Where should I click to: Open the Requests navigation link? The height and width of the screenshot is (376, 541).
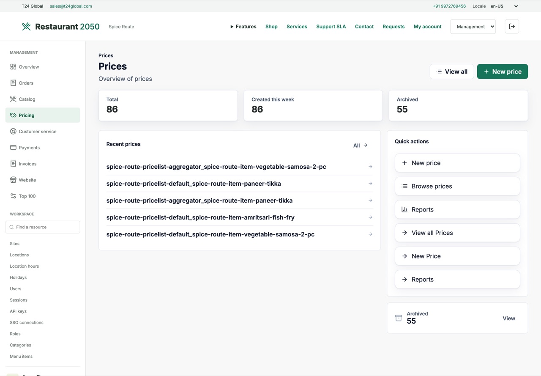point(393,27)
